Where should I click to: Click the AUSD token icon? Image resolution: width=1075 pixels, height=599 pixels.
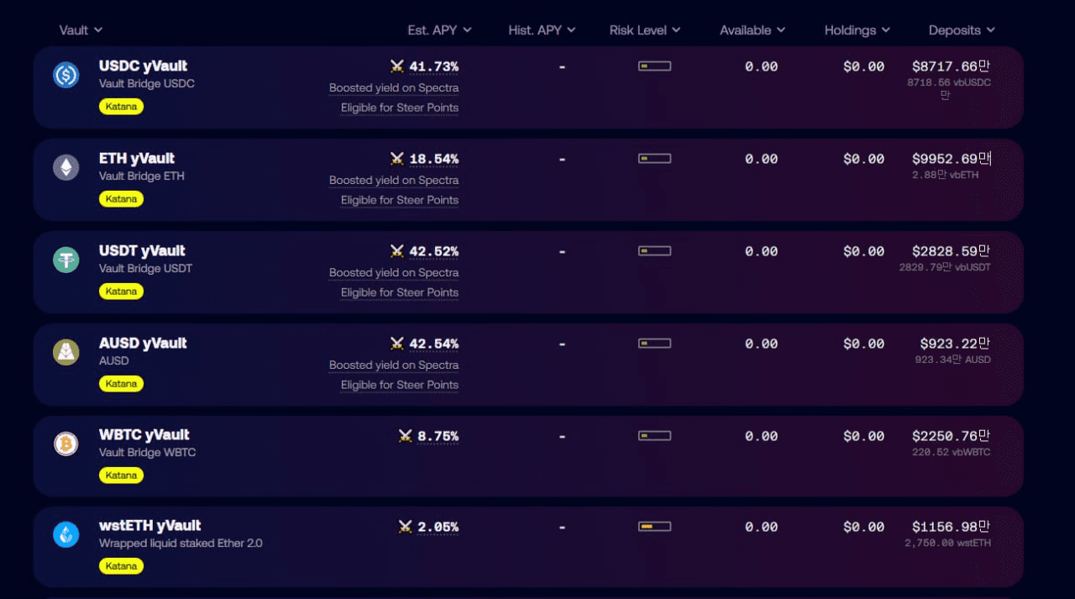(66, 353)
